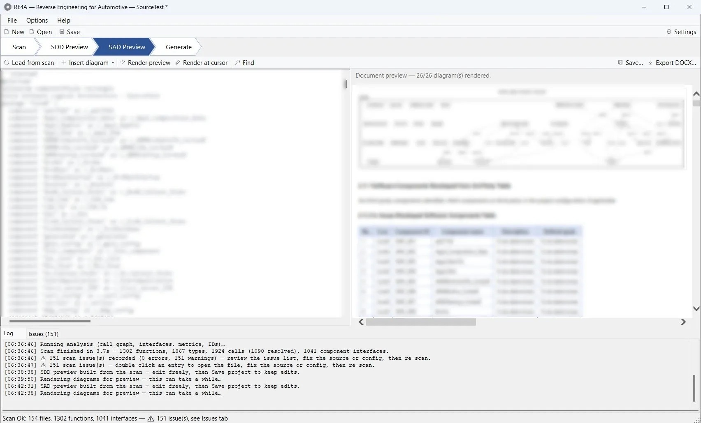Click the 'Scan finished in 3.7s' log line
This screenshot has width=701, height=423.
tap(197, 351)
